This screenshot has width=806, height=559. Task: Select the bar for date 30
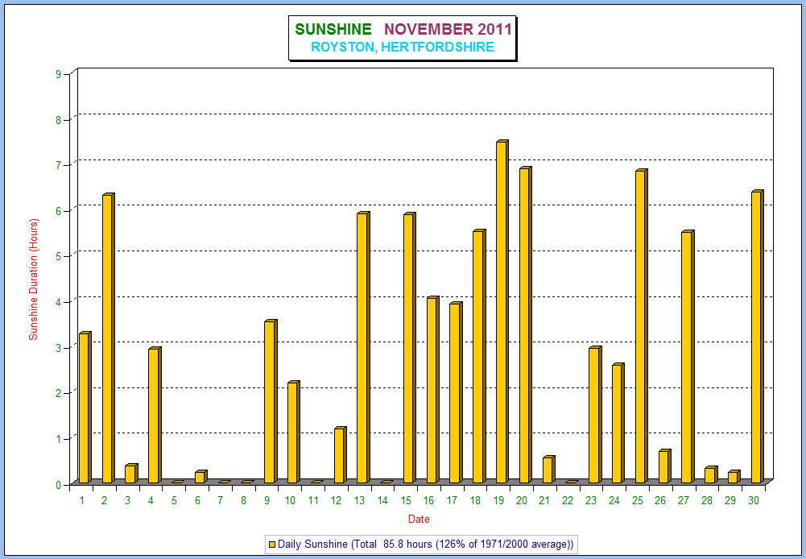coord(758,337)
